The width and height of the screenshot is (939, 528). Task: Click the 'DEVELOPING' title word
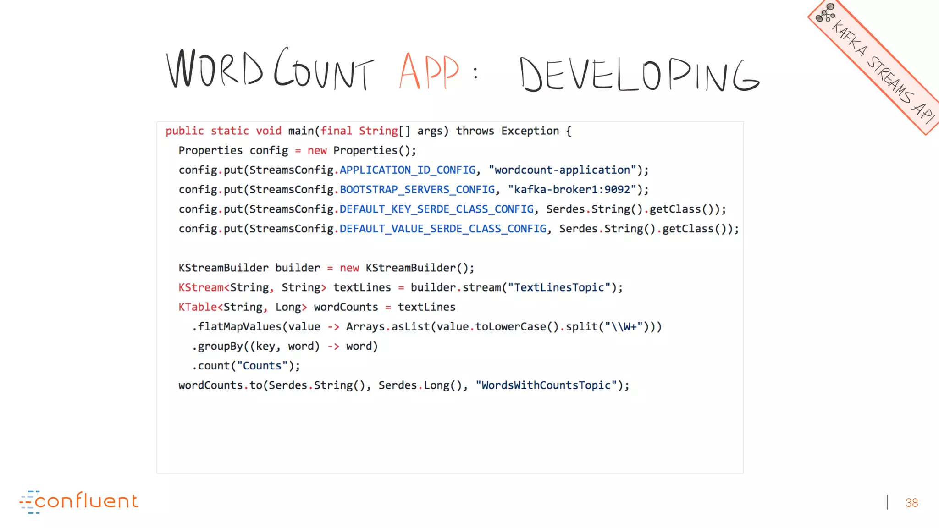point(639,74)
